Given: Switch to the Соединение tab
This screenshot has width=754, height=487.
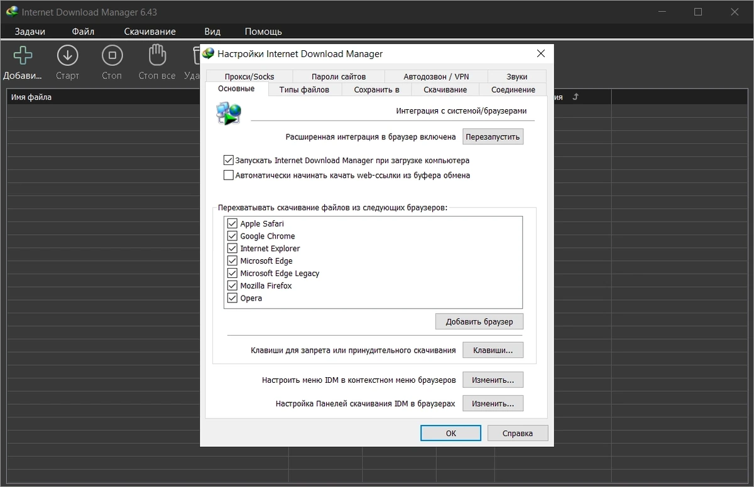Looking at the screenshot, I should point(513,90).
